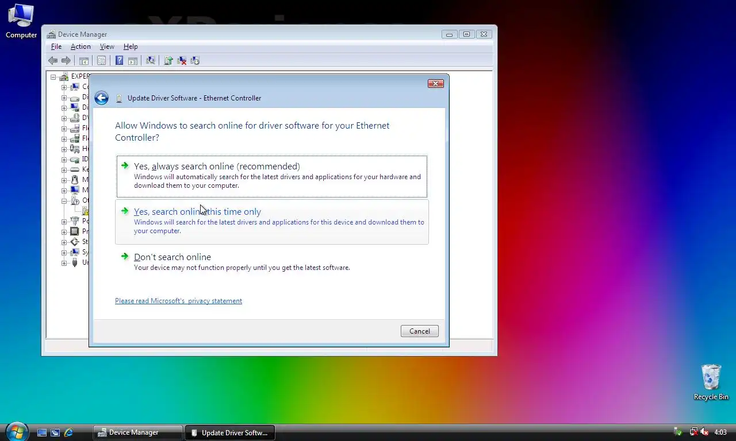Switch to Update Driver Softw... taskbar button
Image resolution: width=736 pixels, height=441 pixels.
[x=229, y=432]
